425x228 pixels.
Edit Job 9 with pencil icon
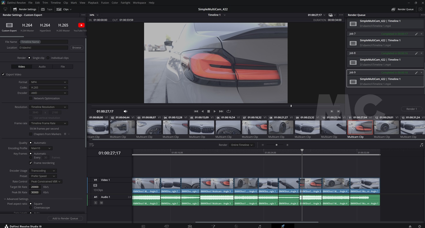tap(416, 72)
